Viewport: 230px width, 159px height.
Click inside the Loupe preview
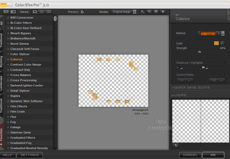[x=200, y=121]
